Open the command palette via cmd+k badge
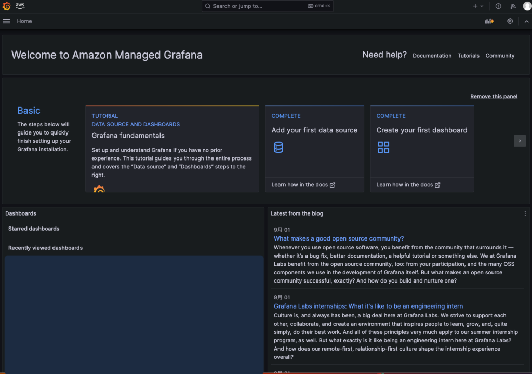 (x=319, y=6)
